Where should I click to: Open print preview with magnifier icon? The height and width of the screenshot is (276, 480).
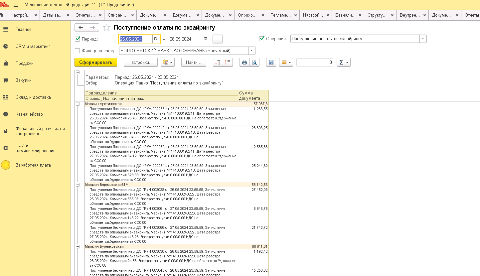(254, 63)
